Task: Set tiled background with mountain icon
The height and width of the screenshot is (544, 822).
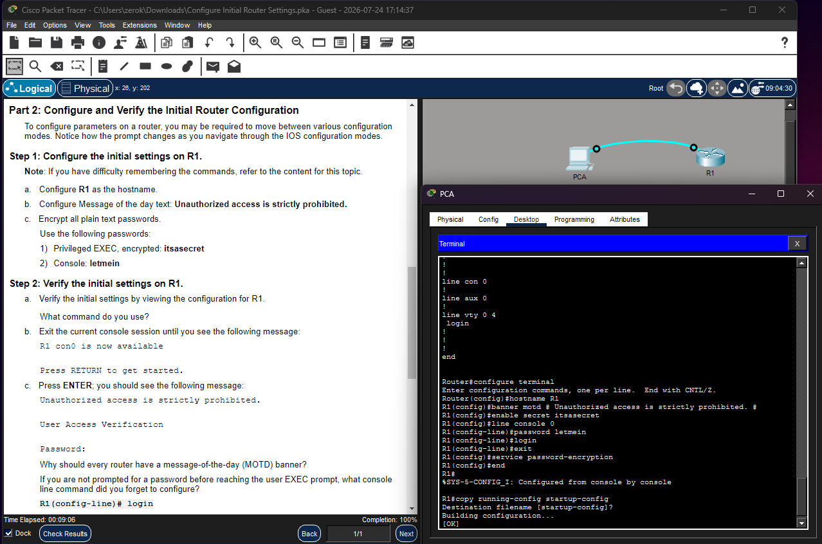Action: [x=738, y=88]
